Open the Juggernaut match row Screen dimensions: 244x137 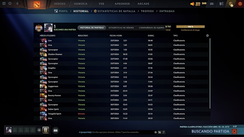[121, 86]
